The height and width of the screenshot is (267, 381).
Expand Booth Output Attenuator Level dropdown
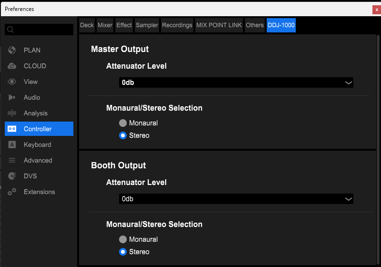236,199
